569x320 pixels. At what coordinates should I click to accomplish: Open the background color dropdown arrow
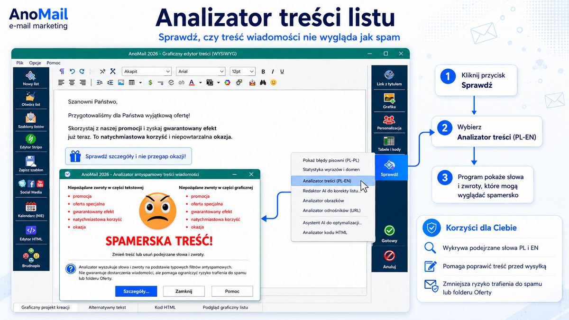[x=219, y=82]
